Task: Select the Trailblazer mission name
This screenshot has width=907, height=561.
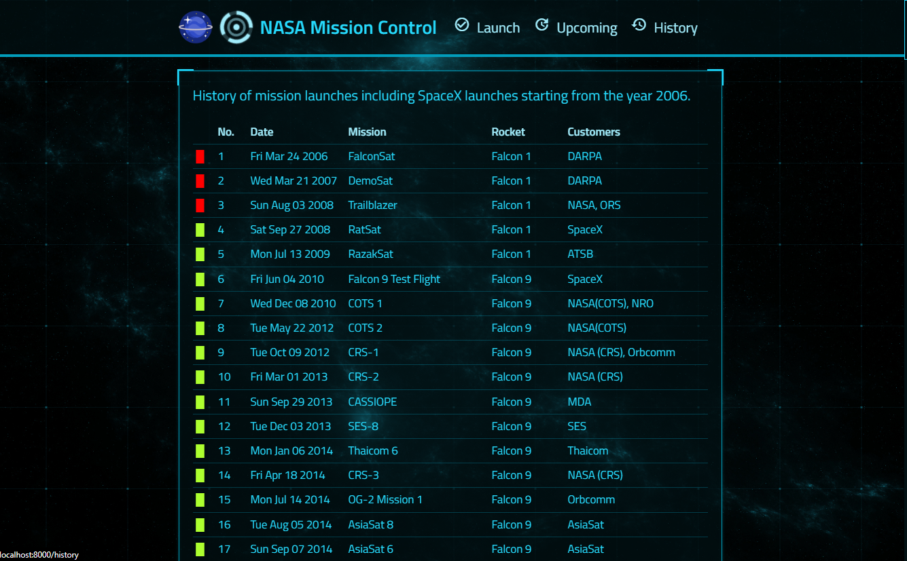Action: click(x=372, y=205)
